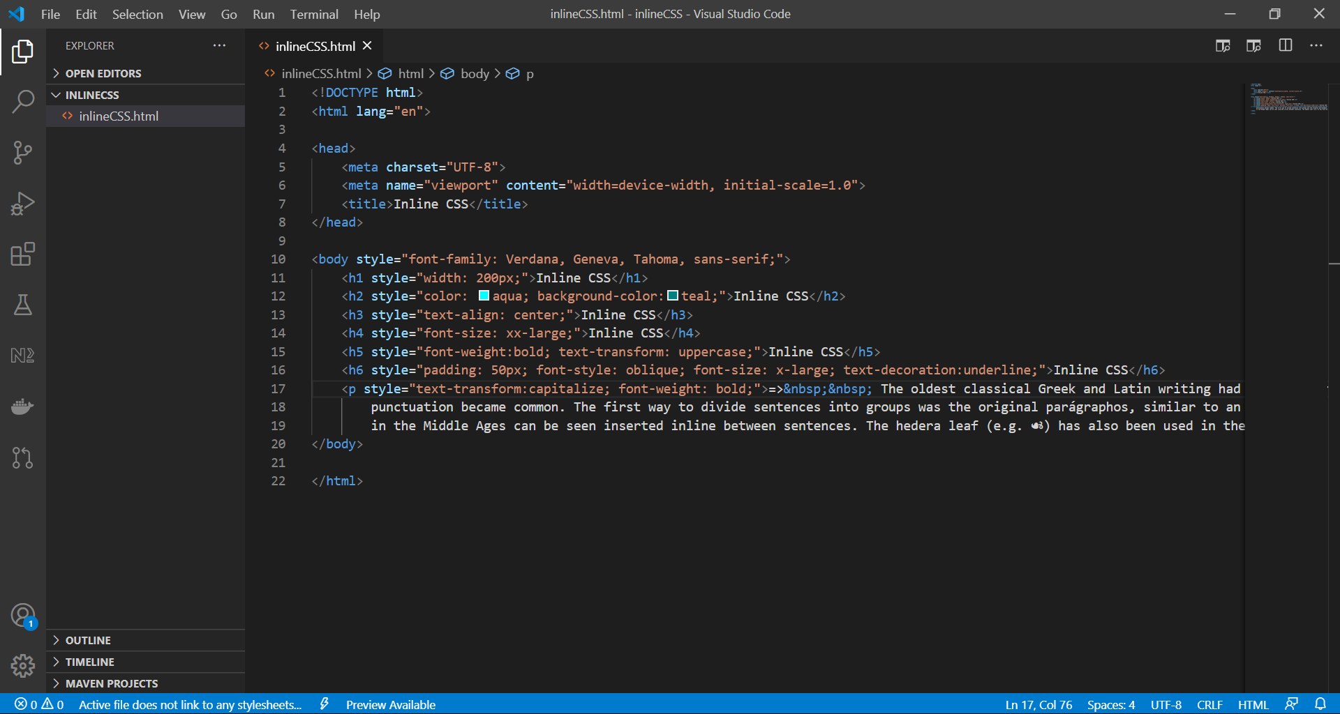The height and width of the screenshot is (714, 1340).
Task: Open the Extensions view
Action: coord(23,255)
